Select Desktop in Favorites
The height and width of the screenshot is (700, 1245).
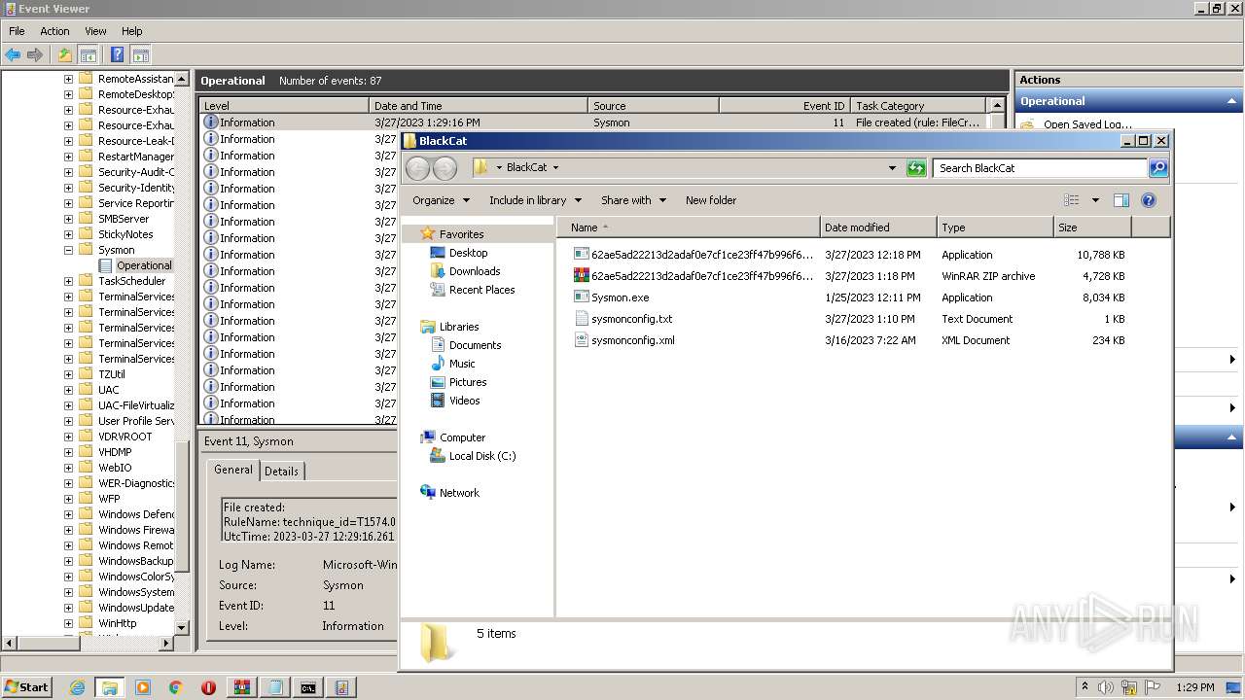click(468, 253)
